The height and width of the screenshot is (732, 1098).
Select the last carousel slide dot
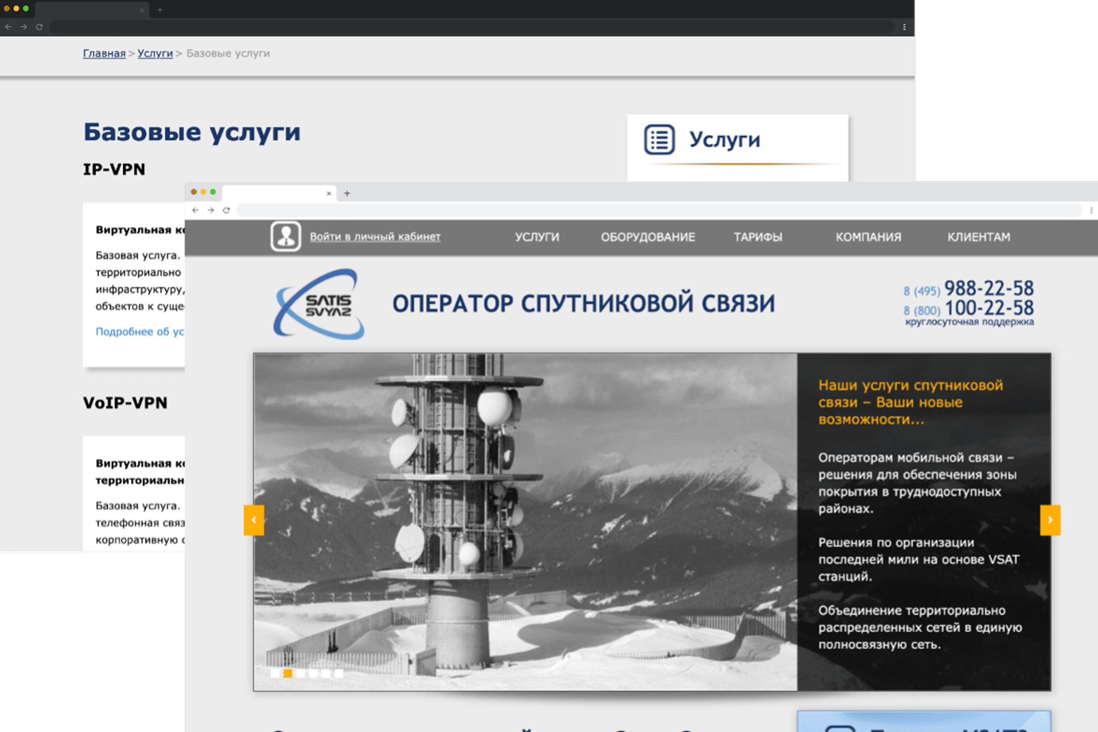tap(338, 673)
